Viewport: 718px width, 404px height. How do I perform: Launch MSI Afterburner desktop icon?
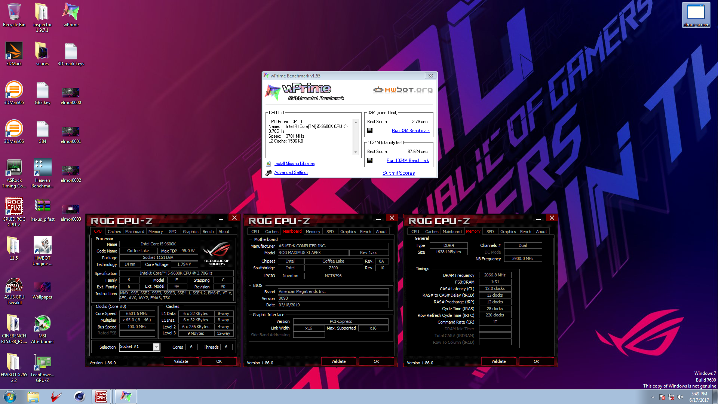point(42,329)
